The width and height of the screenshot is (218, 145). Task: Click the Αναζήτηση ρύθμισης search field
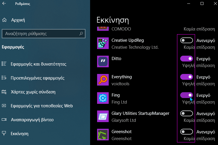point(44,34)
